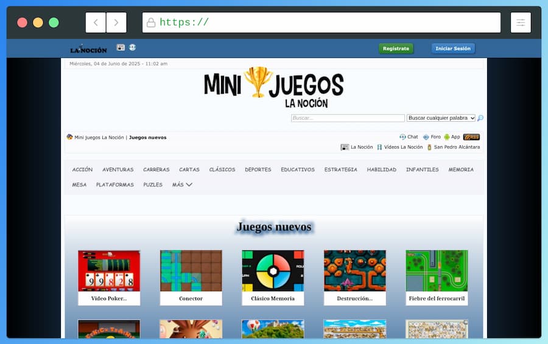Click the 'Clásico Memoria' game title
Image resolution: width=548 pixels, height=344 pixels.
pyautogui.click(x=273, y=298)
